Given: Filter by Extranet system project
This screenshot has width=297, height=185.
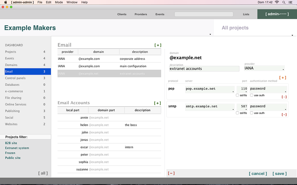Looking at the screenshot, I should pyautogui.click(x=17, y=148).
